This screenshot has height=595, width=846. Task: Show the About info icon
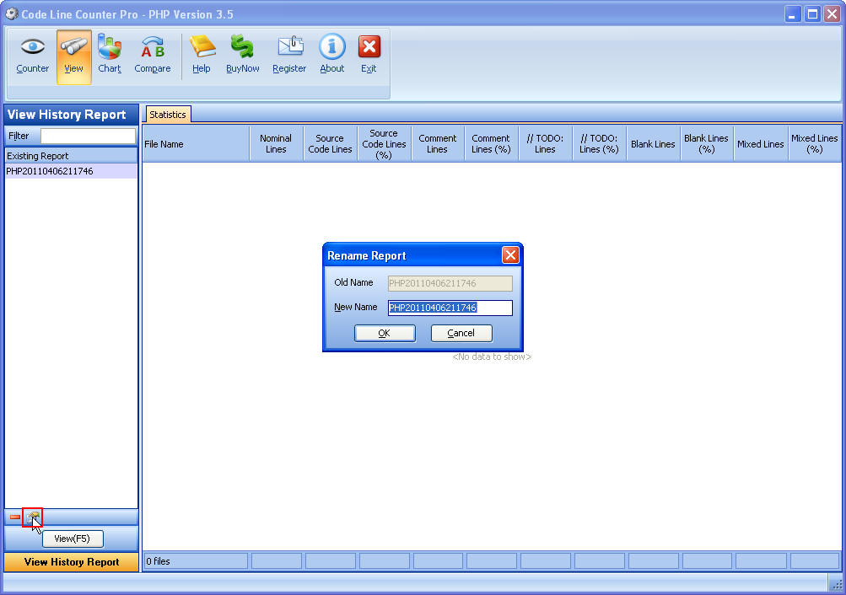click(331, 53)
